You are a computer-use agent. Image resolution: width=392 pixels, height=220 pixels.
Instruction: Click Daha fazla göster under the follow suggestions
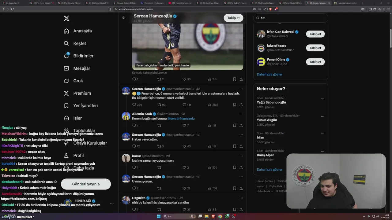tap(269, 74)
